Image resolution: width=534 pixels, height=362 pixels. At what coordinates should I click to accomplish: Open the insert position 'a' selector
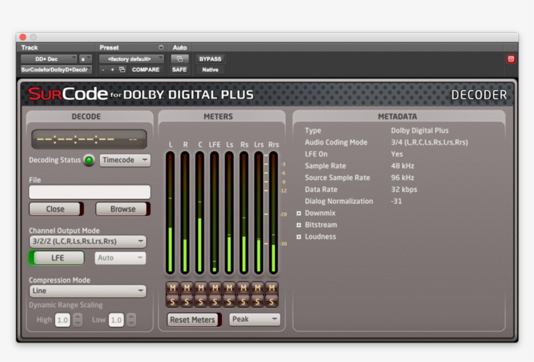85,59
